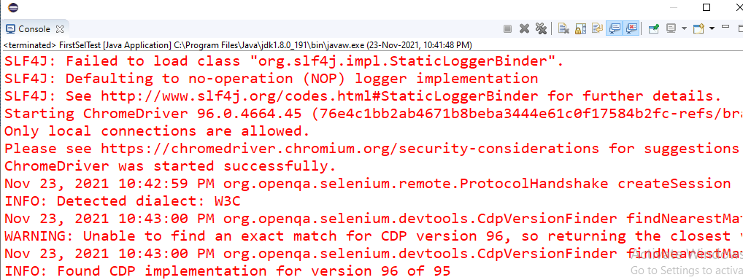Screen dimensions: 743x280
Task: Toggle Word Wrap for console output
Action: point(596,29)
